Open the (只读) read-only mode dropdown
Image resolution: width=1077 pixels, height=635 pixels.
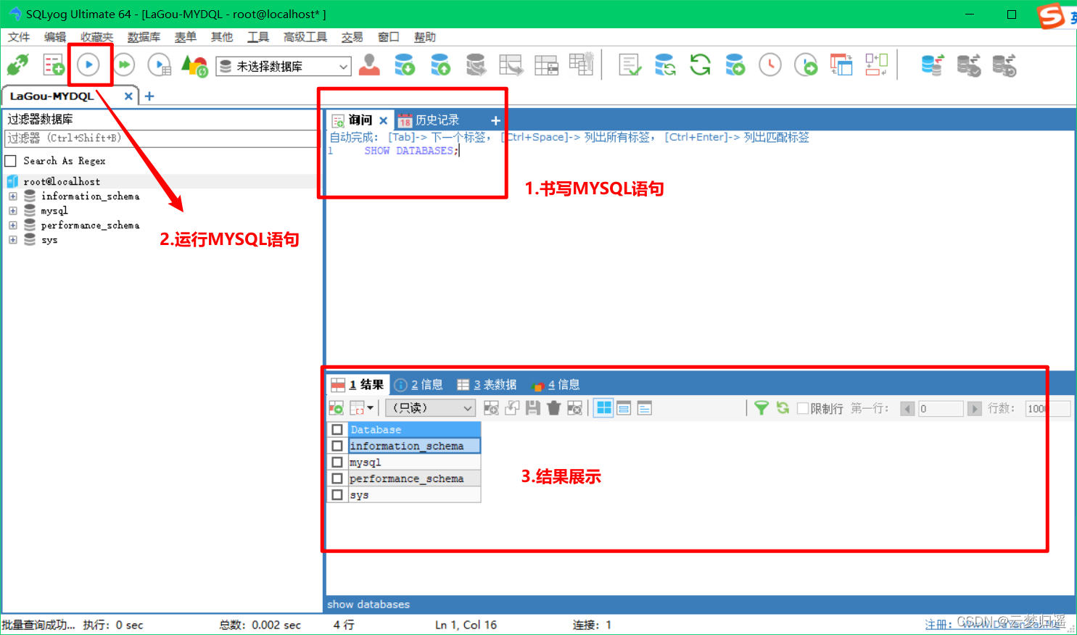pos(430,408)
